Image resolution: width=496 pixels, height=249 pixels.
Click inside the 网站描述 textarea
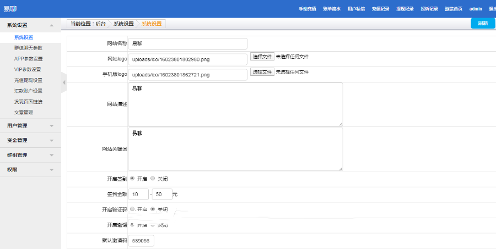[236, 104]
